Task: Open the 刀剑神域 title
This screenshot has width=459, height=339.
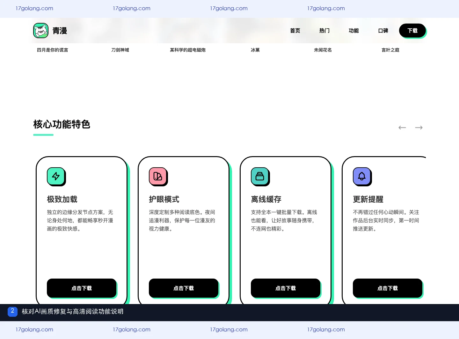Action: [120, 50]
